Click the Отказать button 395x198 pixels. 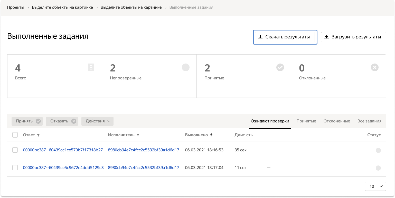tap(62, 121)
